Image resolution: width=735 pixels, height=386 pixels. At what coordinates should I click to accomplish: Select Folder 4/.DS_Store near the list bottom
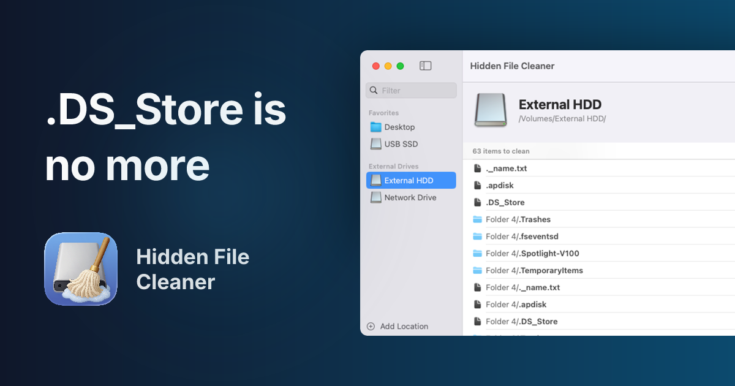(x=521, y=321)
